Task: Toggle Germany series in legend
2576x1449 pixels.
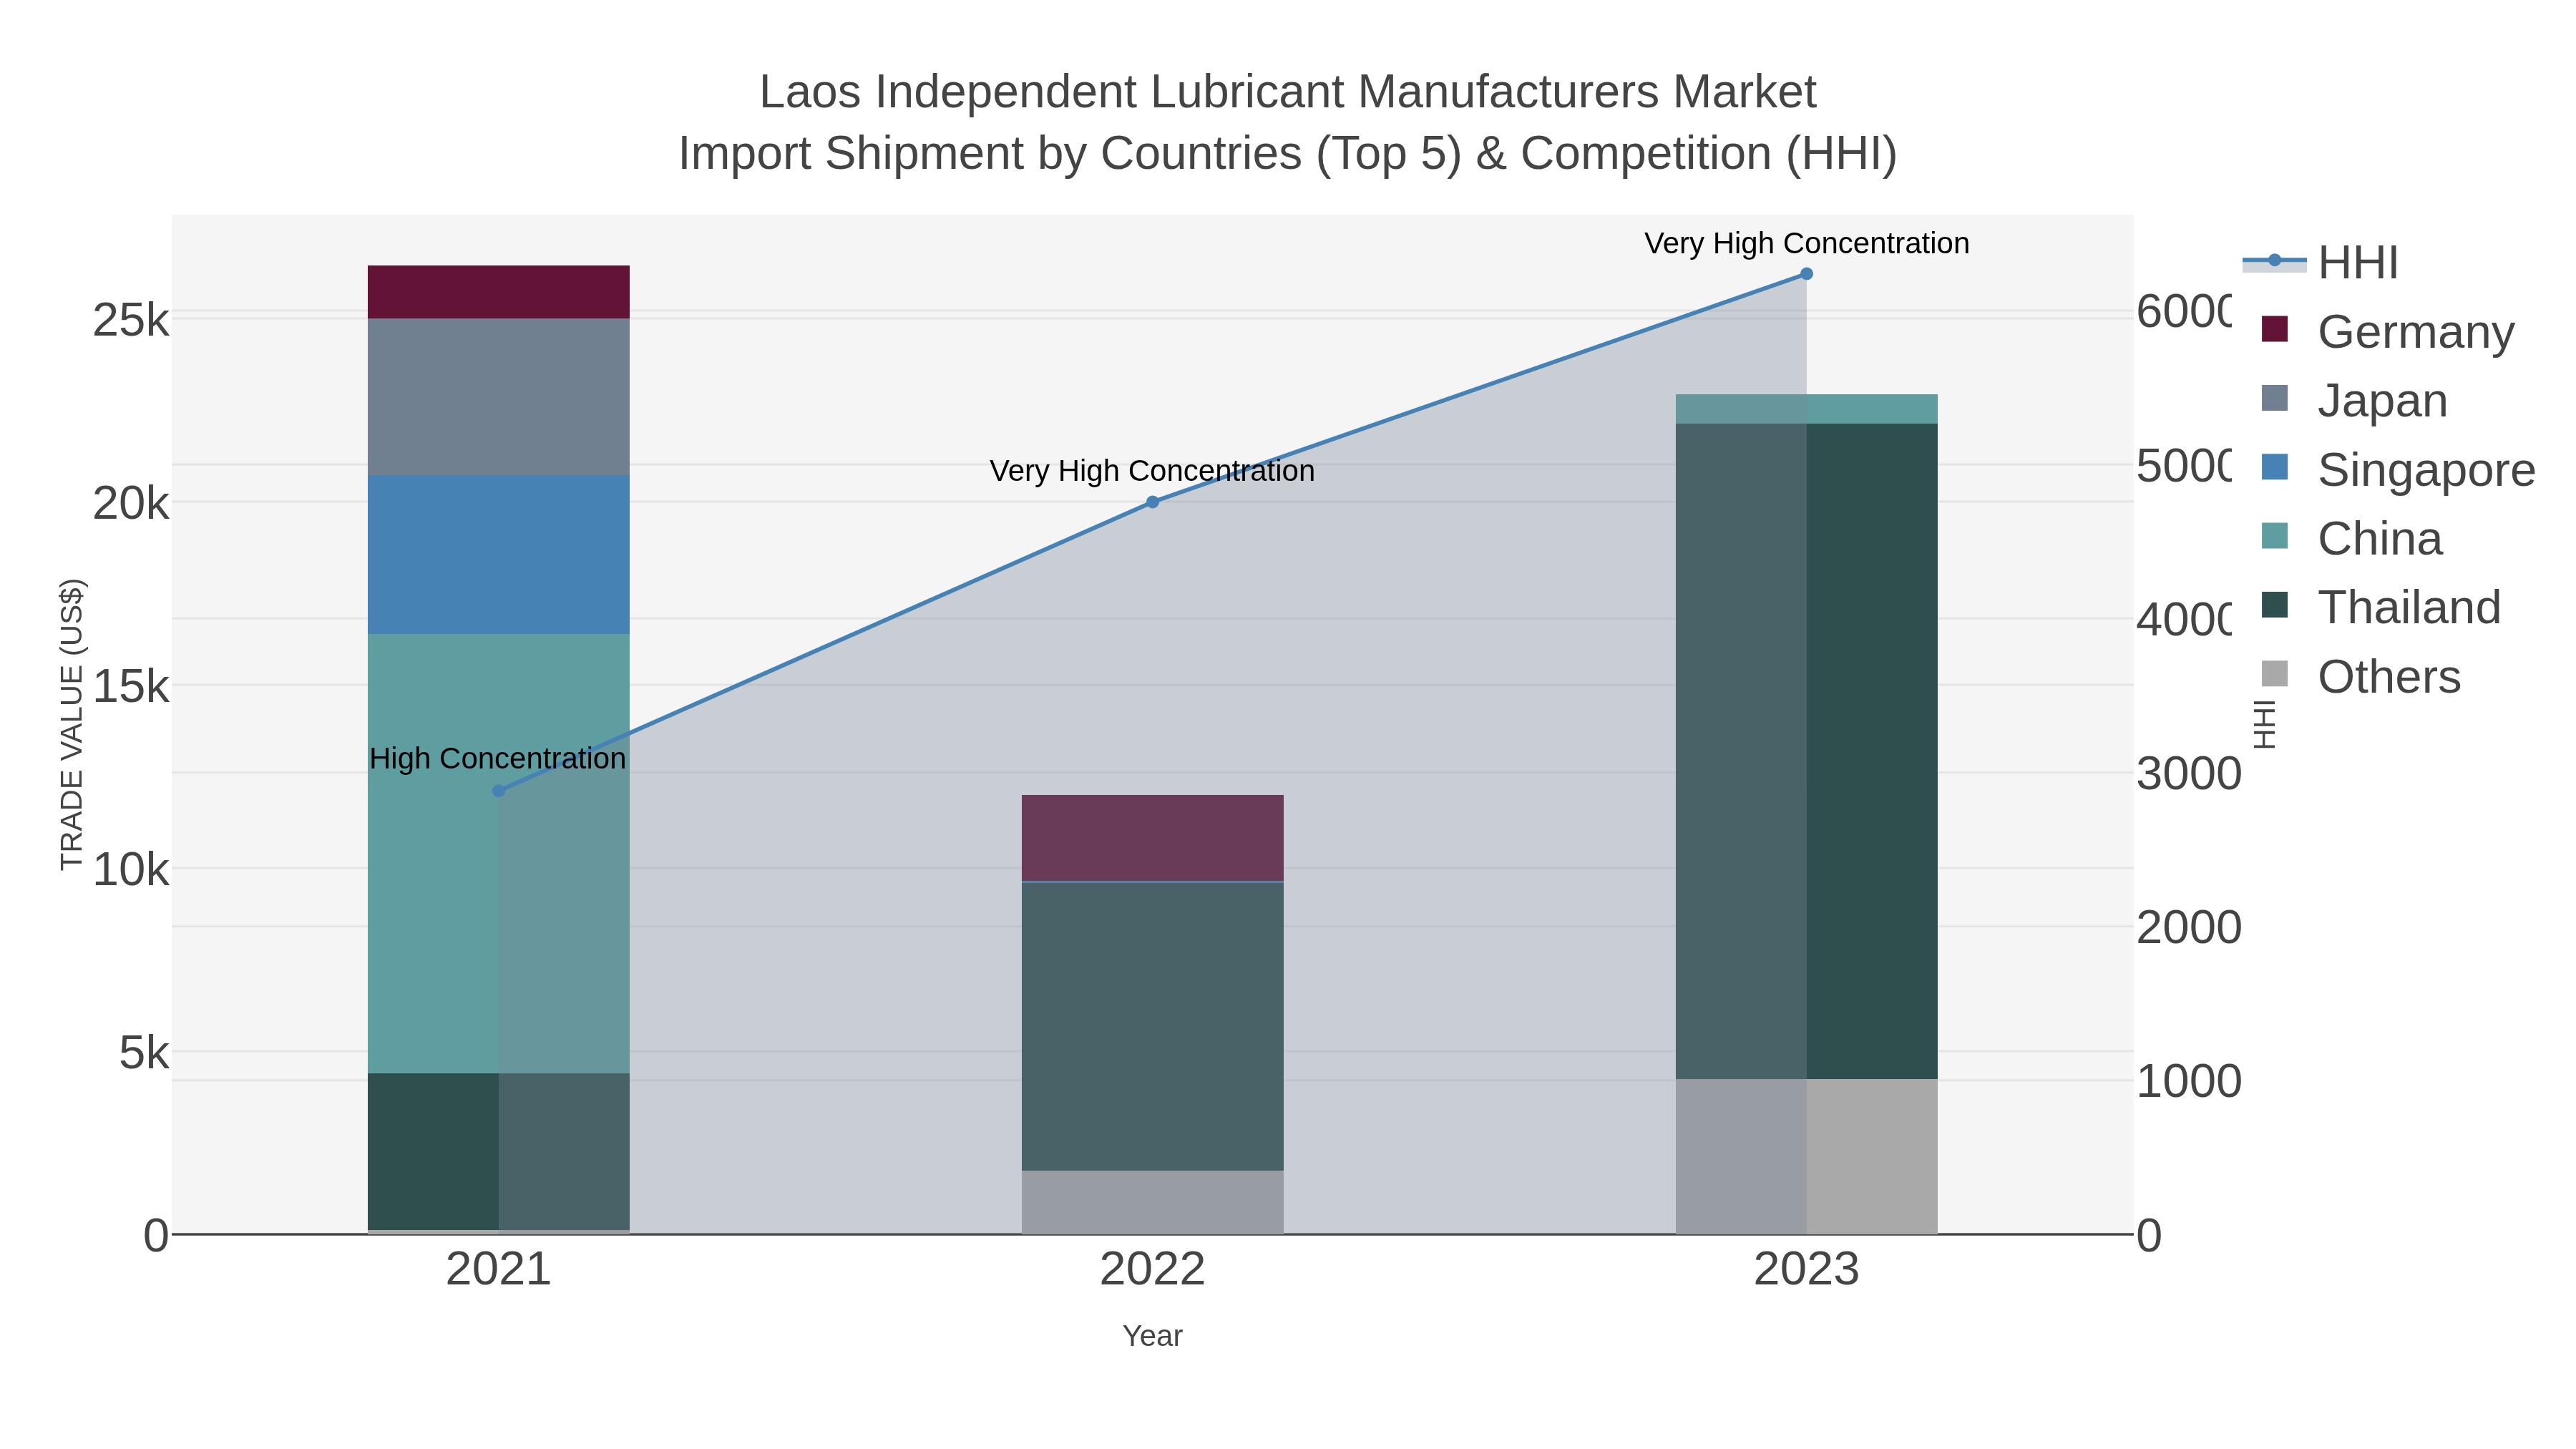Action: [x=2387, y=331]
